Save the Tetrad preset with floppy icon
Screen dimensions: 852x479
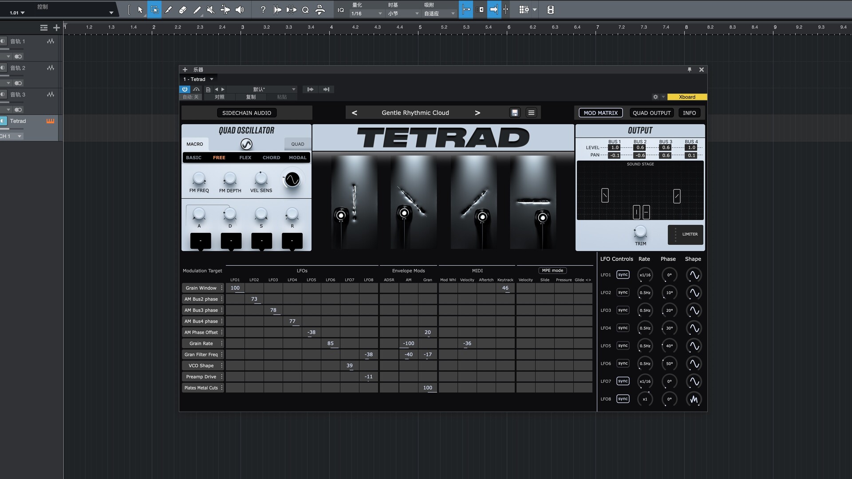click(x=515, y=113)
